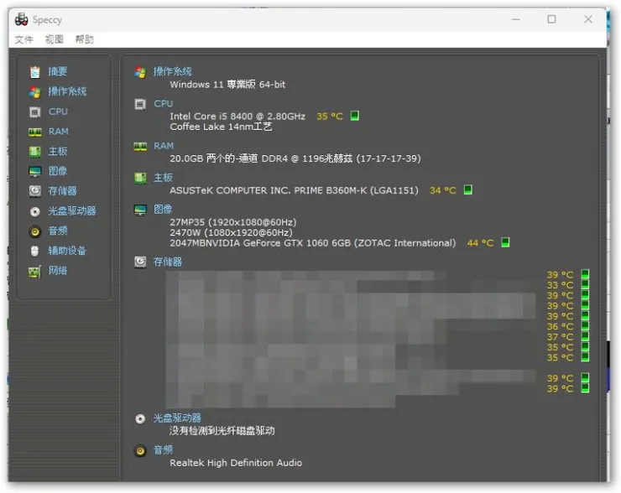621x493 pixels.
Task: Select 存储器 disk icon in sidebar
Action: coord(35,191)
